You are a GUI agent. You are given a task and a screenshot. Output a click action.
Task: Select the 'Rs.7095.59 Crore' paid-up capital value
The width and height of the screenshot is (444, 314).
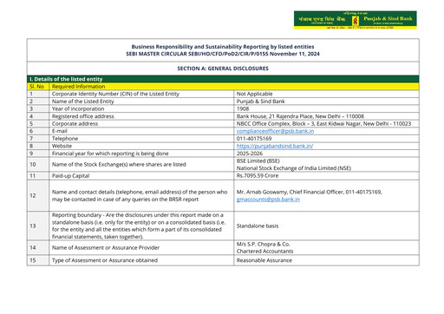(258, 175)
